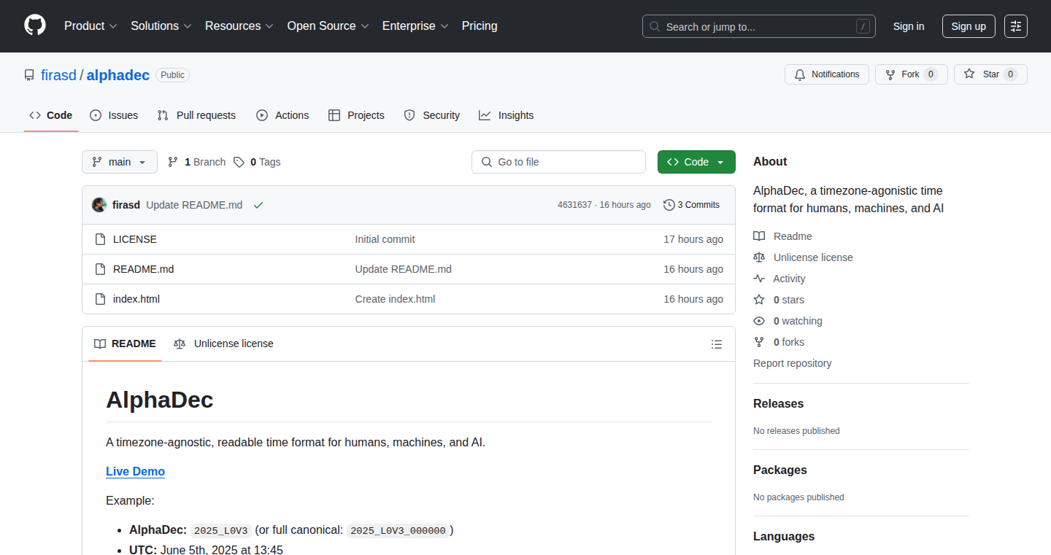The width and height of the screenshot is (1051, 555).
Task: Click the LICENSE file icon
Action: 101,239
